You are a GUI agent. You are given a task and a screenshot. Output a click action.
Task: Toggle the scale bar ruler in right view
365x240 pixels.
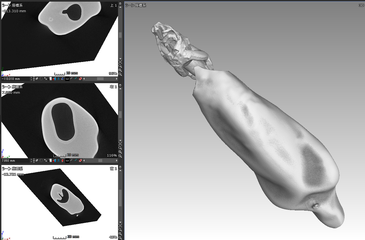coord(67,161)
